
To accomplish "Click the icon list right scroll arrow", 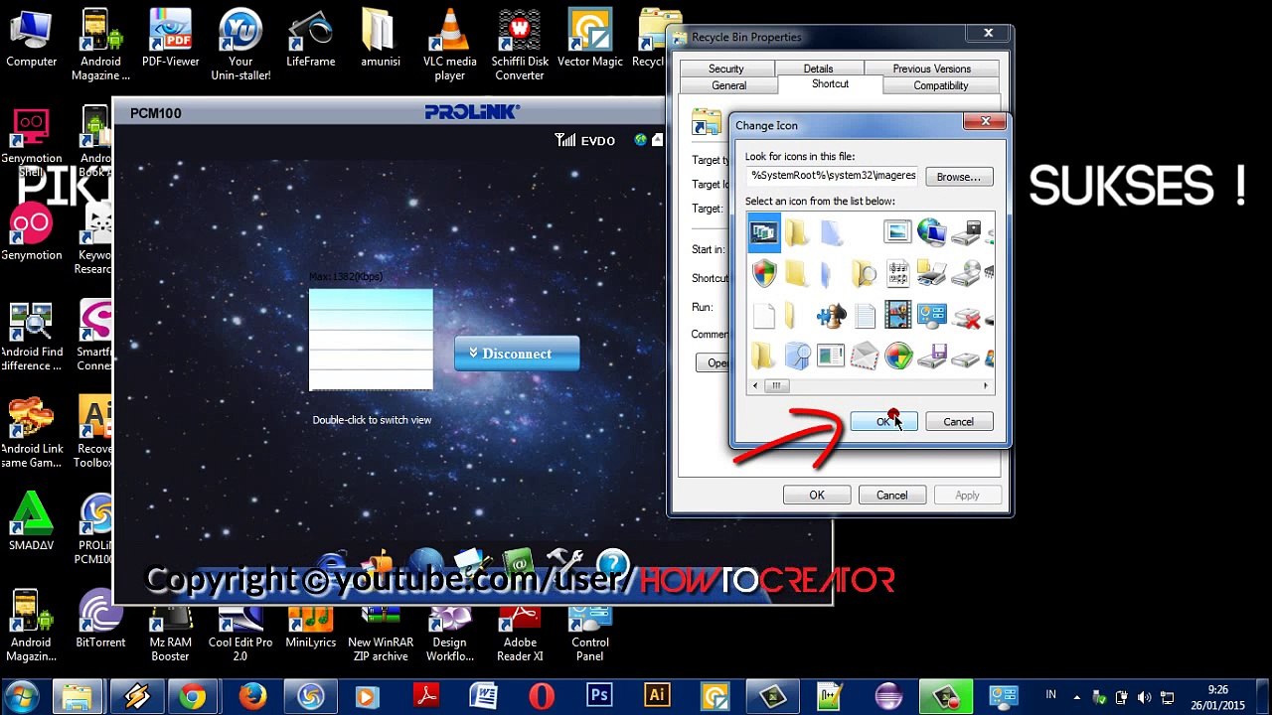I will 986,385.
